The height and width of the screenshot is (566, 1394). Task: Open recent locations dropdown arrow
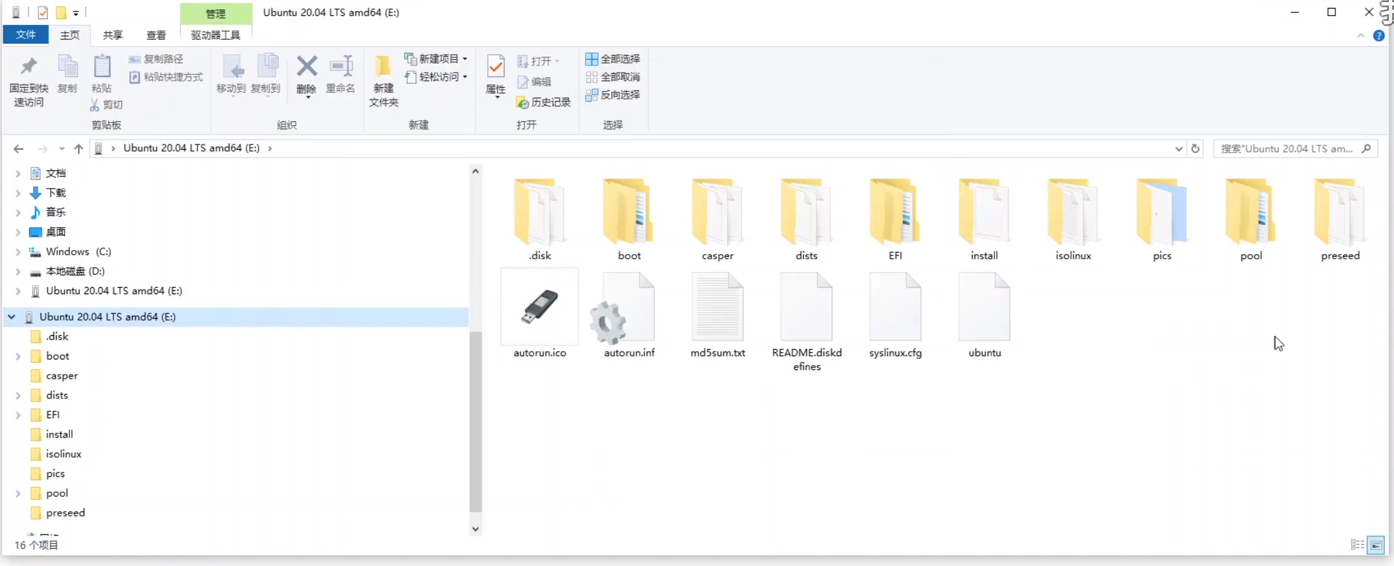click(61, 149)
